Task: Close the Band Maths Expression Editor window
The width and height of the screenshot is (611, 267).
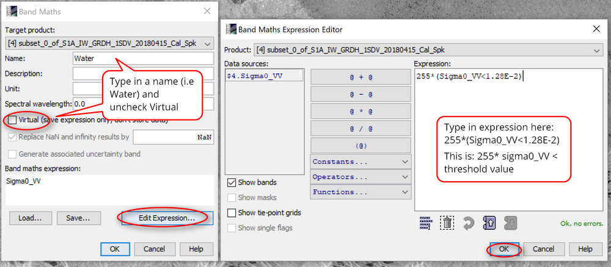Action: click(596, 29)
